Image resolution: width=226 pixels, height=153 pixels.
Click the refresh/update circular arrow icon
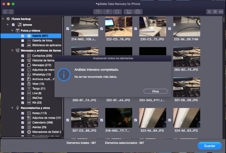click(x=117, y=12)
